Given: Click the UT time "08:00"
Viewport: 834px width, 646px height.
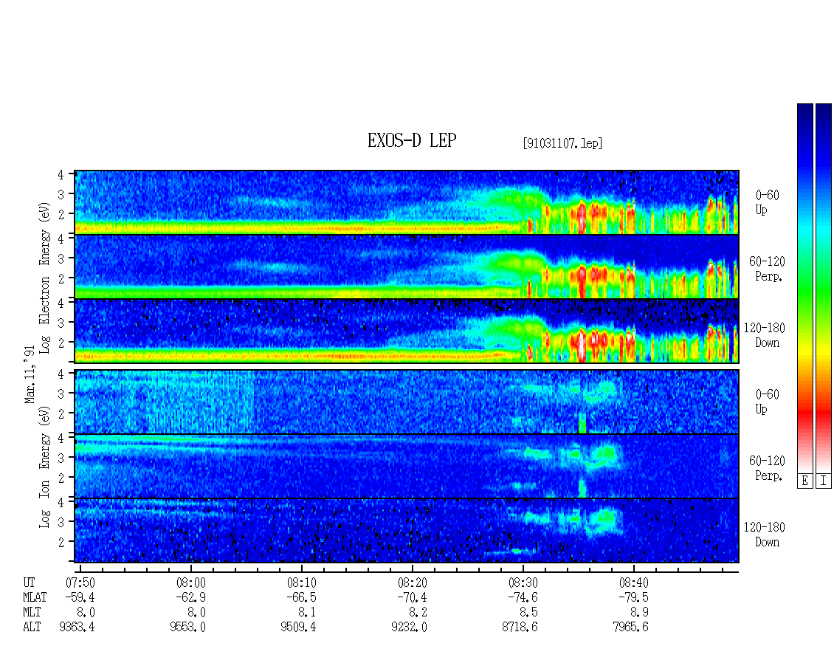Looking at the screenshot, I should [x=191, y=583].
